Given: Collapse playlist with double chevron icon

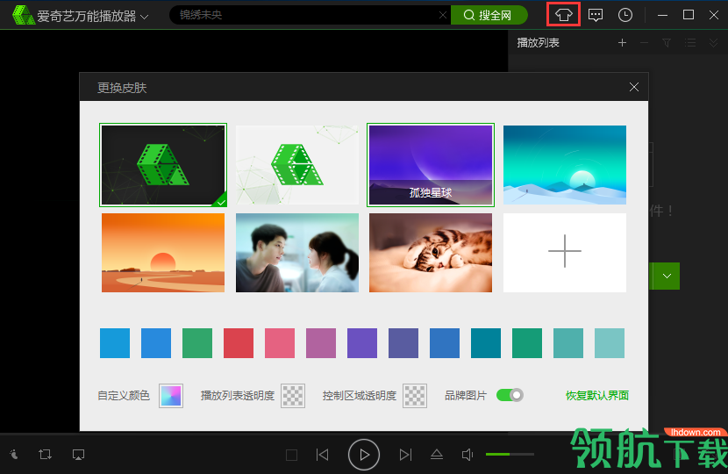Looking at the screenshot, I should coord(714,43).
